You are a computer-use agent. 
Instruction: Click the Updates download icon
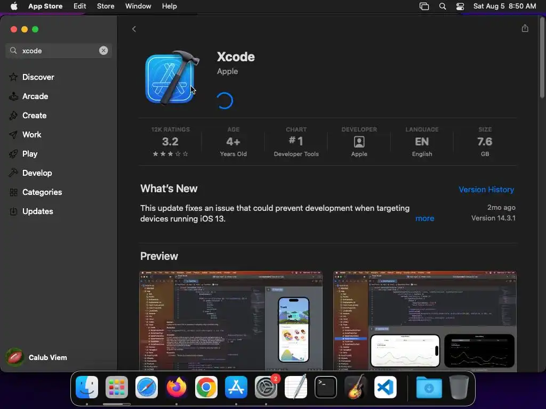click(x=13, y=211)
